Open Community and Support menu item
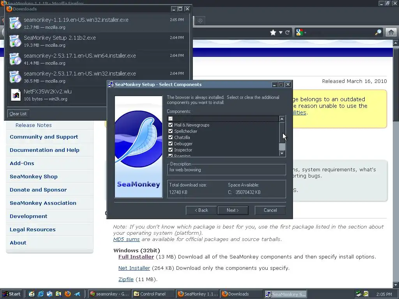The image size is (399, 299). click(44, 137)
